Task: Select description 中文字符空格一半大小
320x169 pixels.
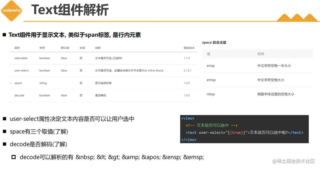Action: pyautogui.click(x=274, y=66)
